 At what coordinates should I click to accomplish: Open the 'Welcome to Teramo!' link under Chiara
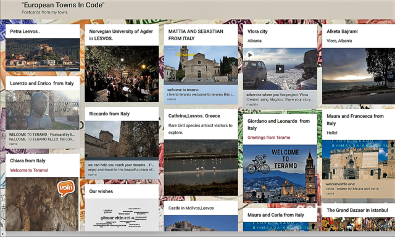tap(29, 170)
